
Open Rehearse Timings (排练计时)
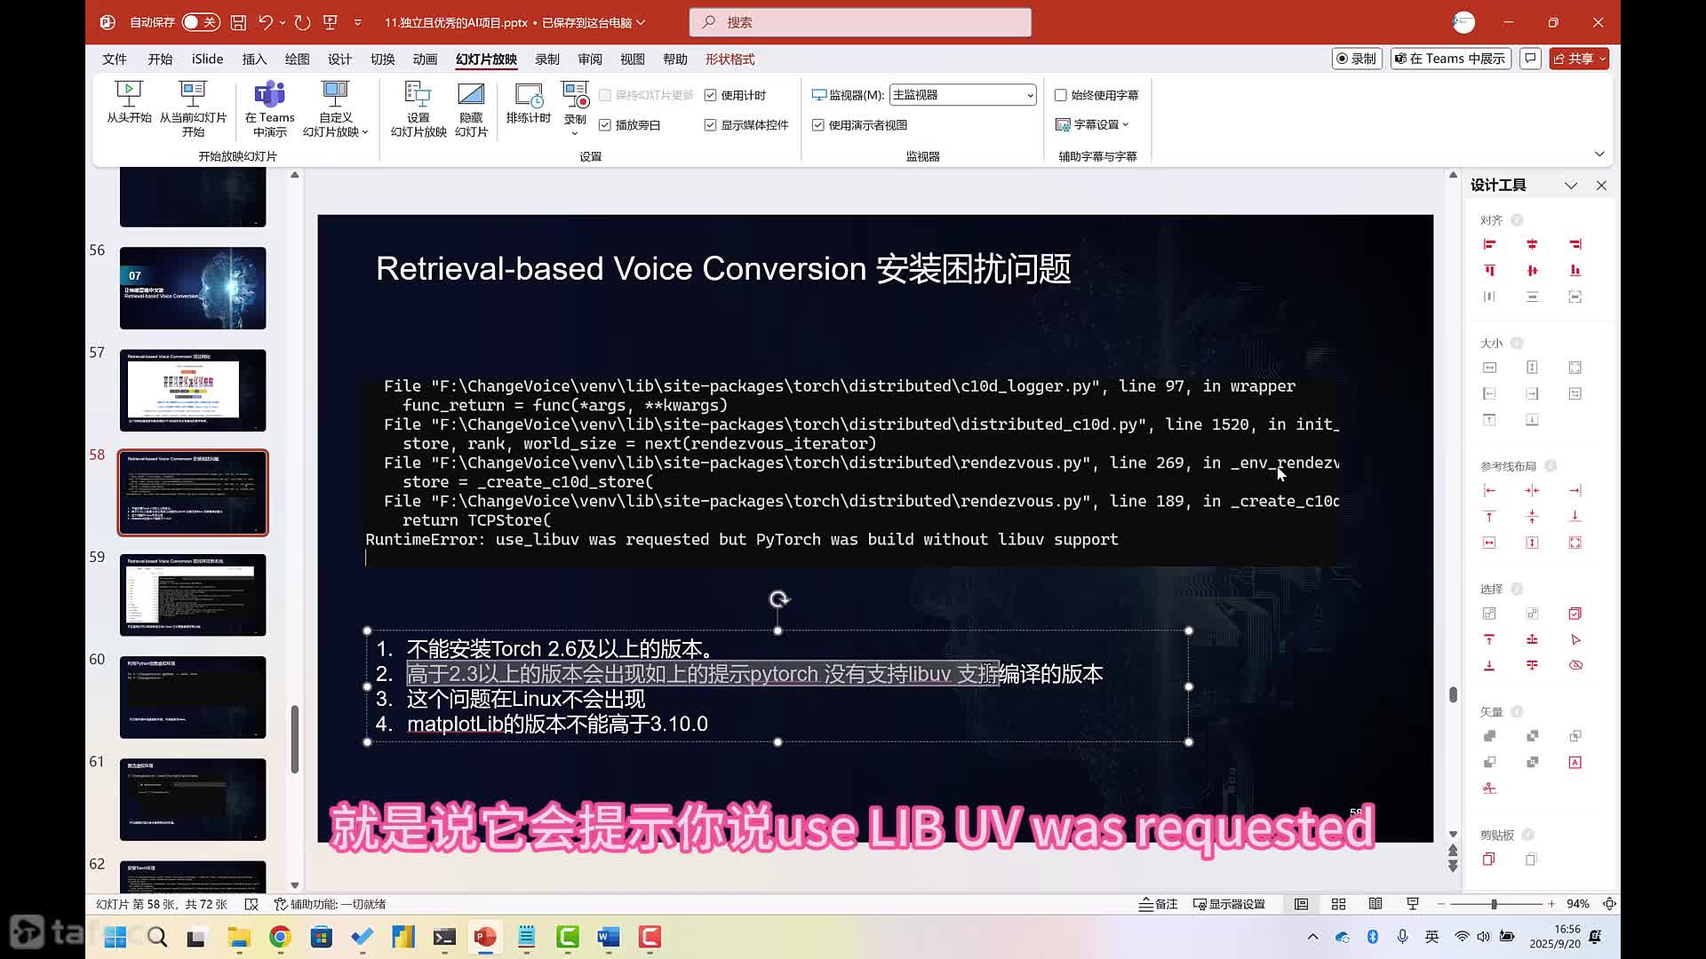coord(529,102)
